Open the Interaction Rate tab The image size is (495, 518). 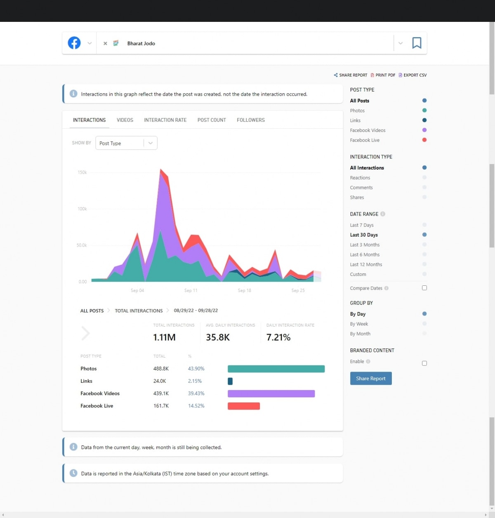(x=165, y=120)
